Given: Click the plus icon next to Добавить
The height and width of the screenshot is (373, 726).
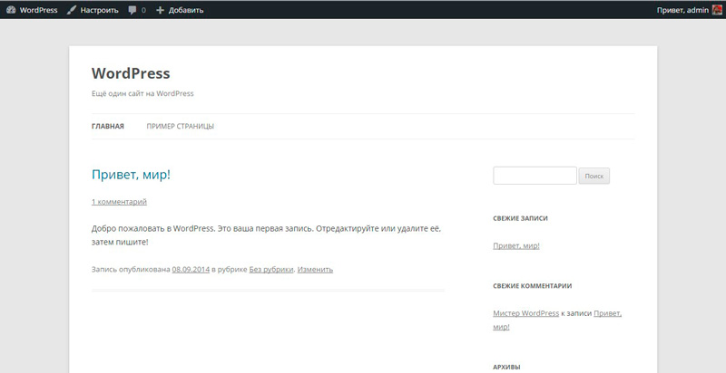Looking at the screenshot, I should pos(161,10).
